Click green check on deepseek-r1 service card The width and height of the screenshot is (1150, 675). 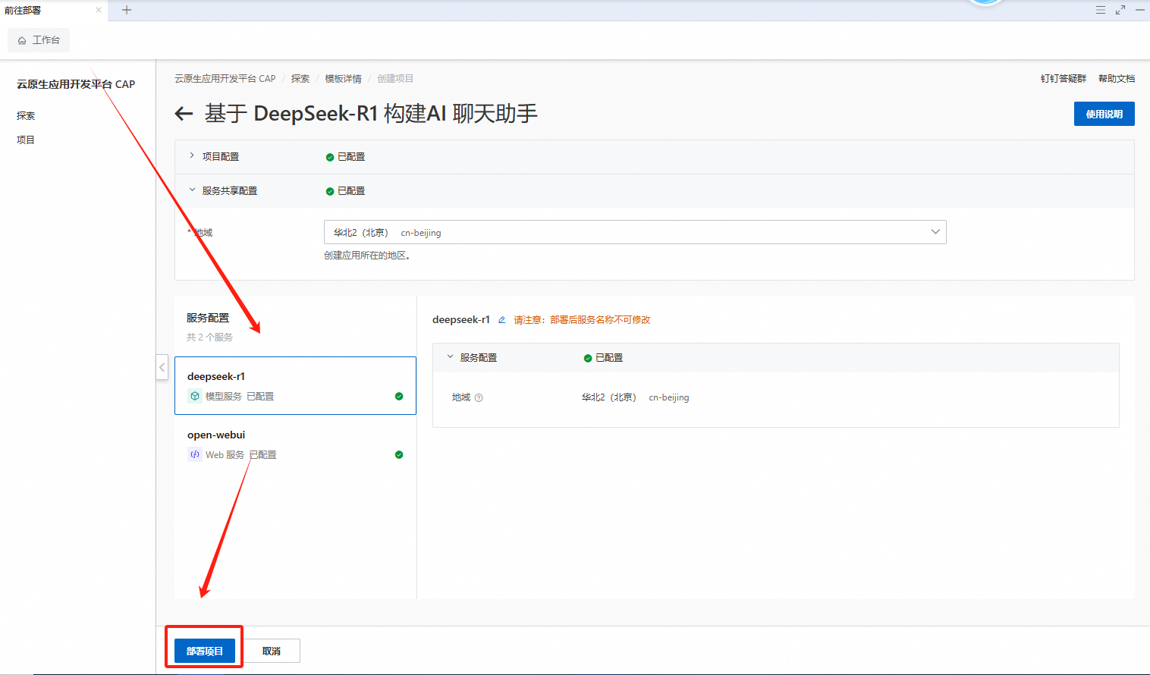[x=399, y=397]
